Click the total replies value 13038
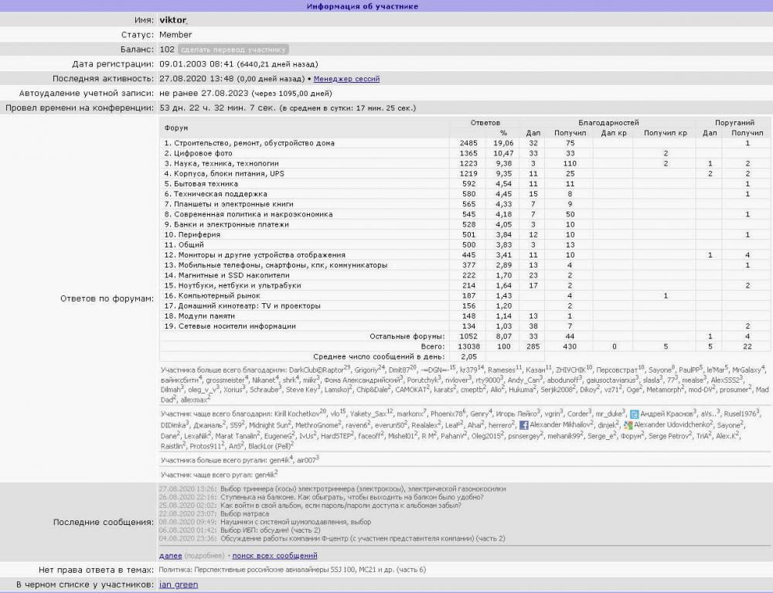This screenshot has height=593, width=773. (x=468, y=346)
